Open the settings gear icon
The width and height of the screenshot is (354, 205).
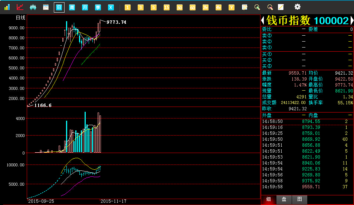click(x=297, y=7)
